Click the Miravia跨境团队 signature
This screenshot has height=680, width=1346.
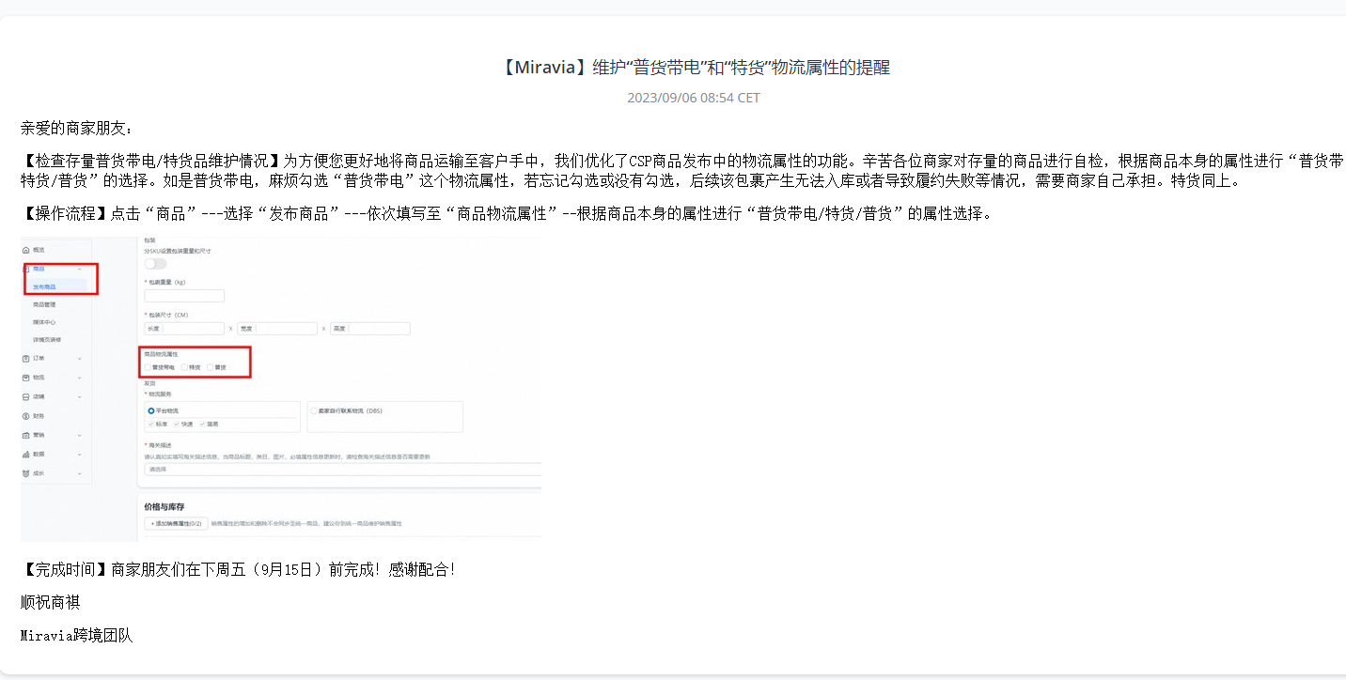point(77,636)
